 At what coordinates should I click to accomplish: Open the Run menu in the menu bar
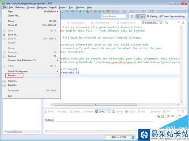[x=71, y=8]
